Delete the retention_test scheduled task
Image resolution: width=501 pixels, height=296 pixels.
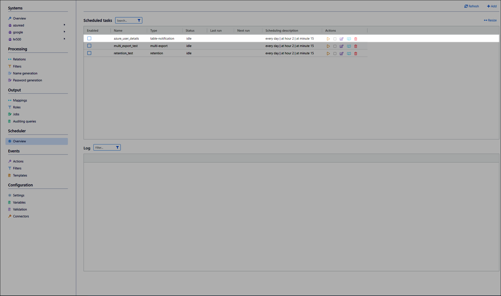(x=356, y=54)
